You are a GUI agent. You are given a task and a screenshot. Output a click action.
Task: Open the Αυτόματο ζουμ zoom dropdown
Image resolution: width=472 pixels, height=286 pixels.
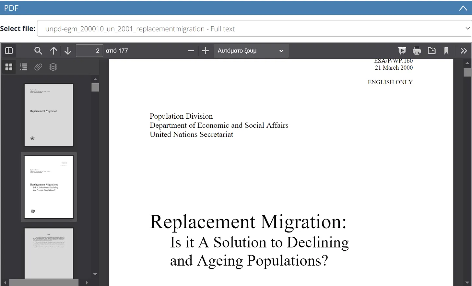(251, 51)
